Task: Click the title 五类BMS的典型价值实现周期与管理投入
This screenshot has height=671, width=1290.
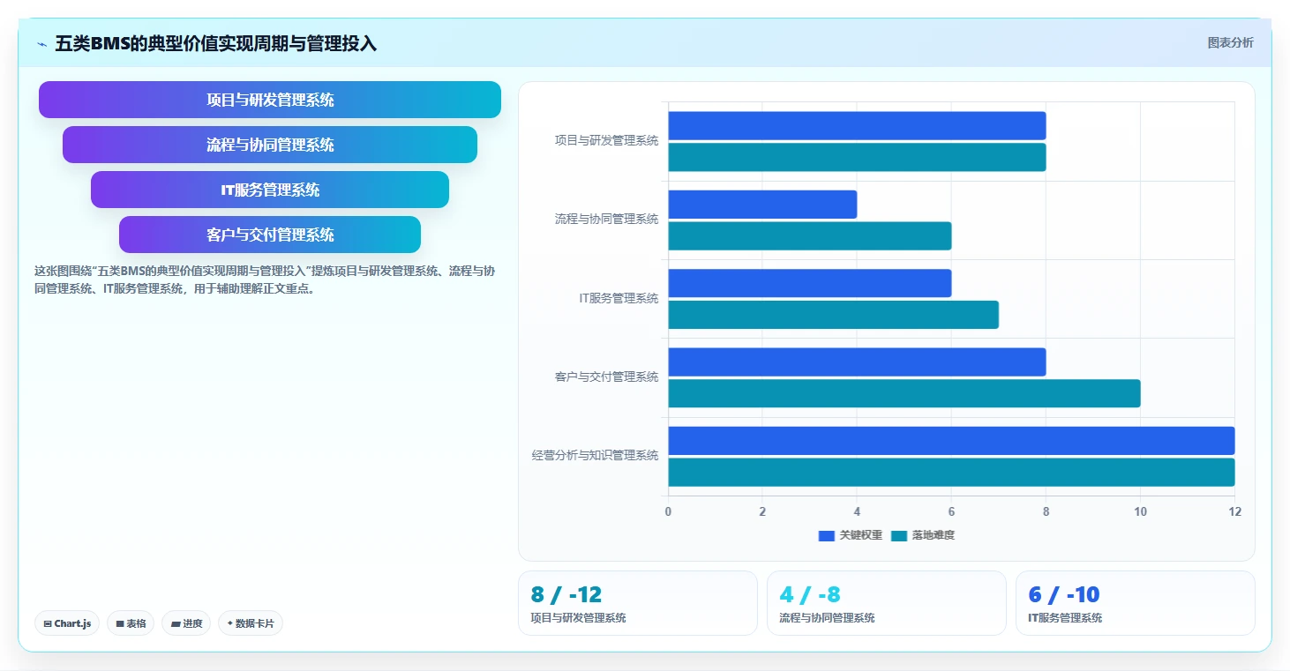Action: 216,43
